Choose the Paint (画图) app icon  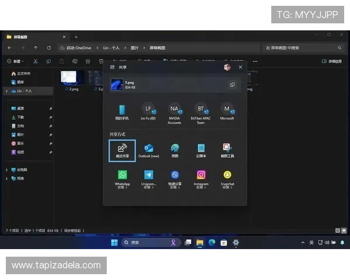coord(175,149)
